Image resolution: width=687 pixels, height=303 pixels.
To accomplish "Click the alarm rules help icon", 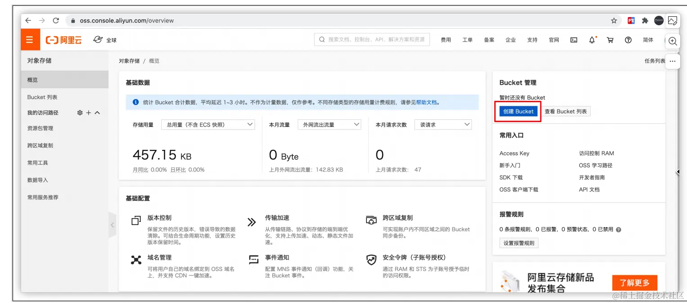I will click(x=619, y=230).
